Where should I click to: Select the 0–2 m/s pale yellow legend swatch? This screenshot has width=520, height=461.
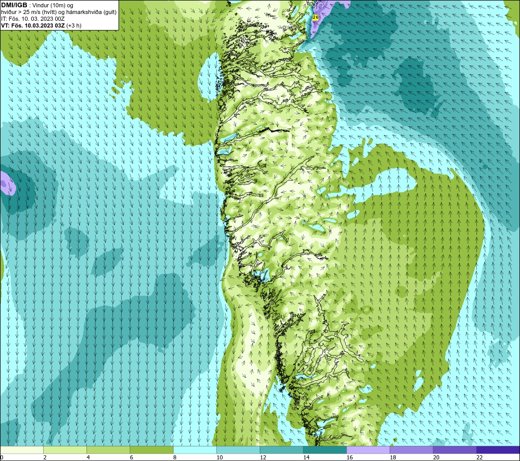(21, 450)
